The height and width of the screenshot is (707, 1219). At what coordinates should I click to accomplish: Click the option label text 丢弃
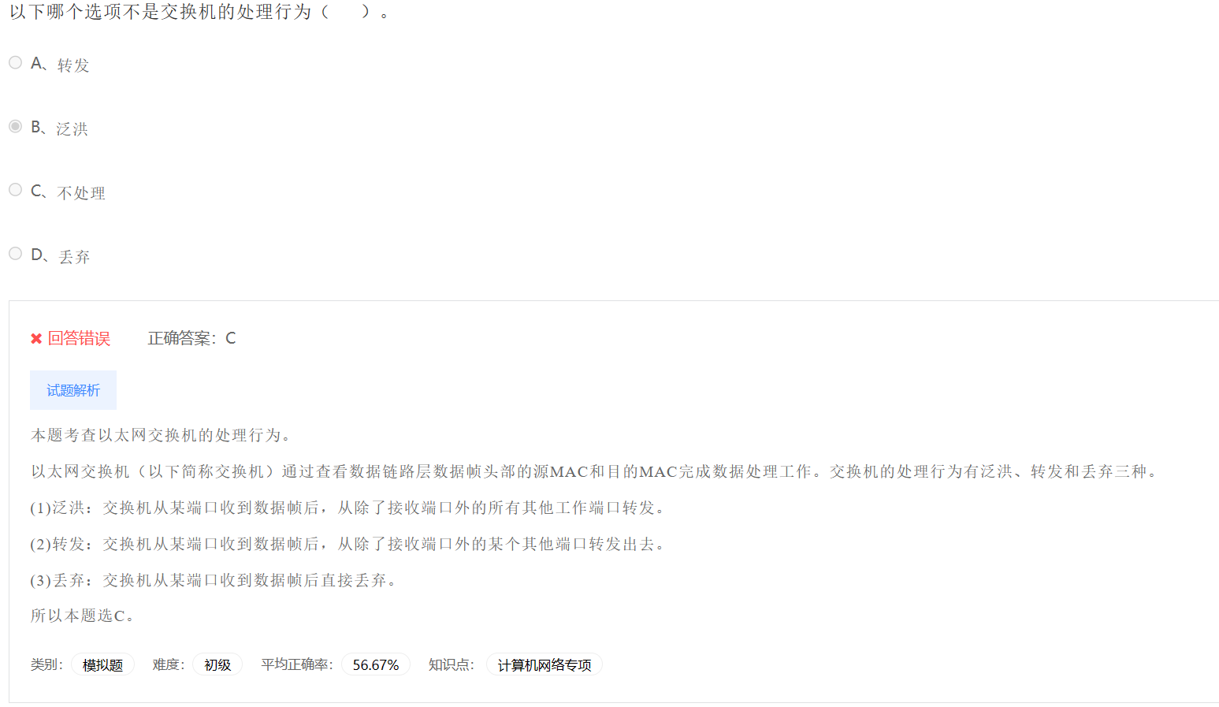pyautogui.click(x=74, y=257)
